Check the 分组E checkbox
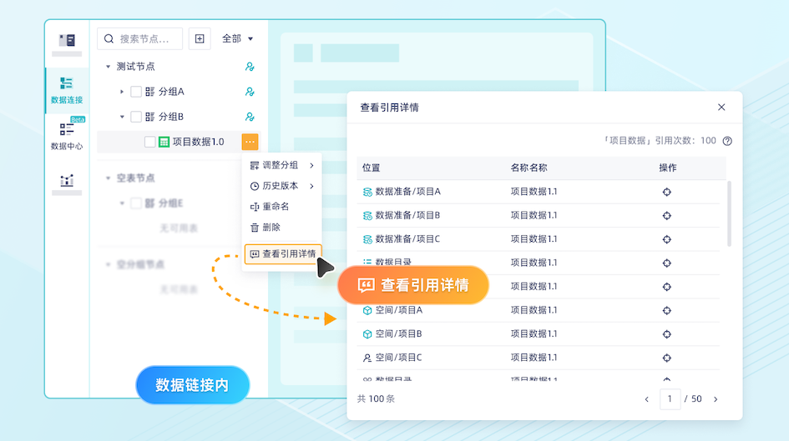This screenshot has width=789, height=441. point(136,203)
